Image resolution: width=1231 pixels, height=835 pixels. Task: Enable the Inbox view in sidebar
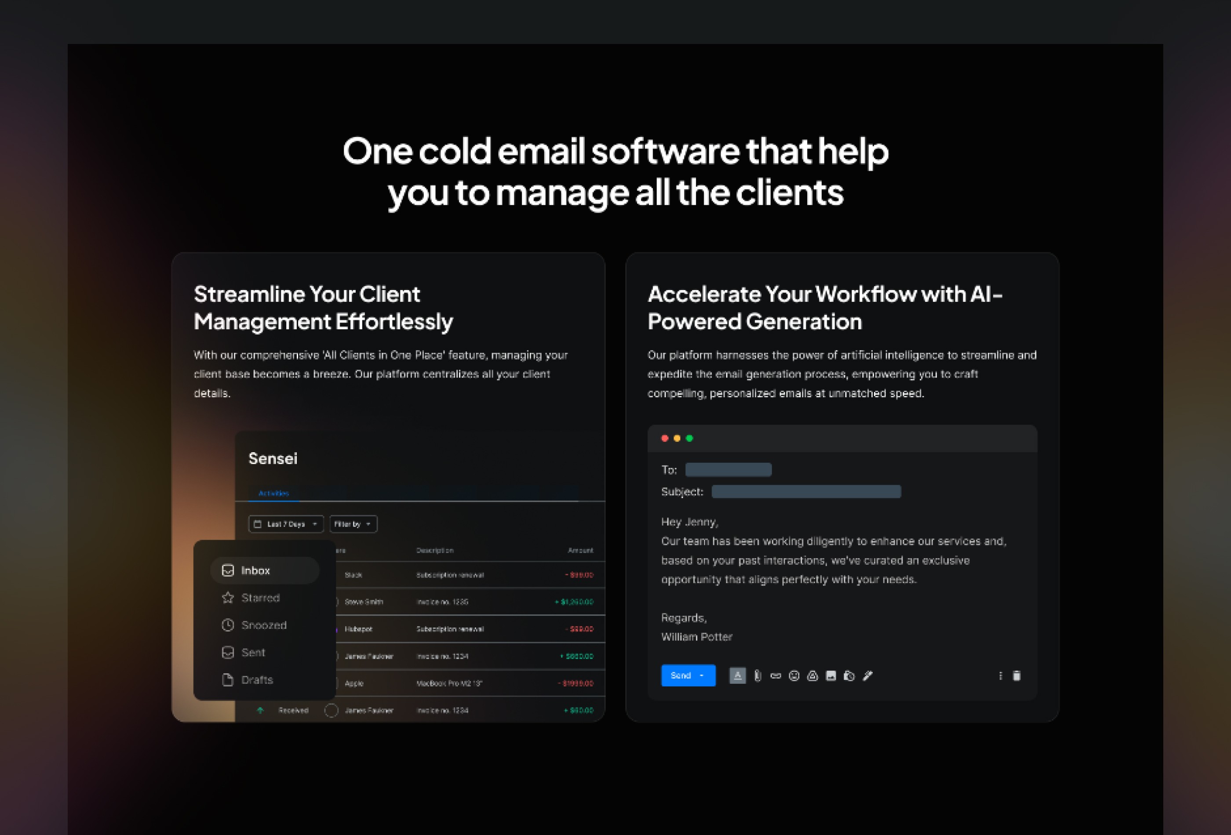tap(256, 570)
